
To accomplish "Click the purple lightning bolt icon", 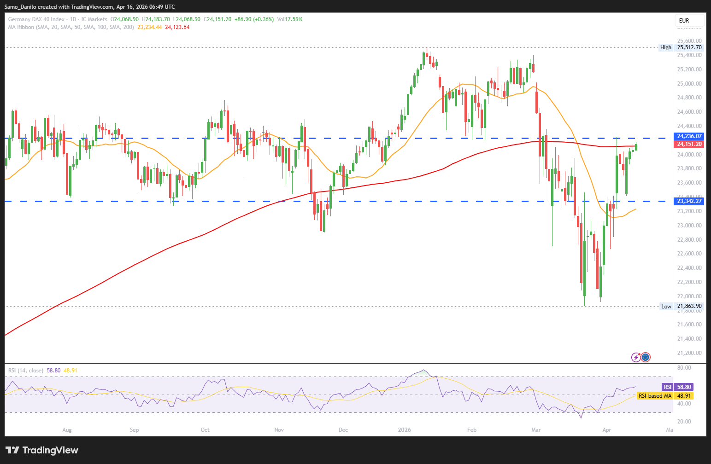I will point(636,357).
